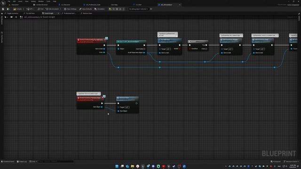The width and height of the screenshot is (301, 169).
Task: Click the Unreal Engine logo icon
Action: click(x=3, y=3)
